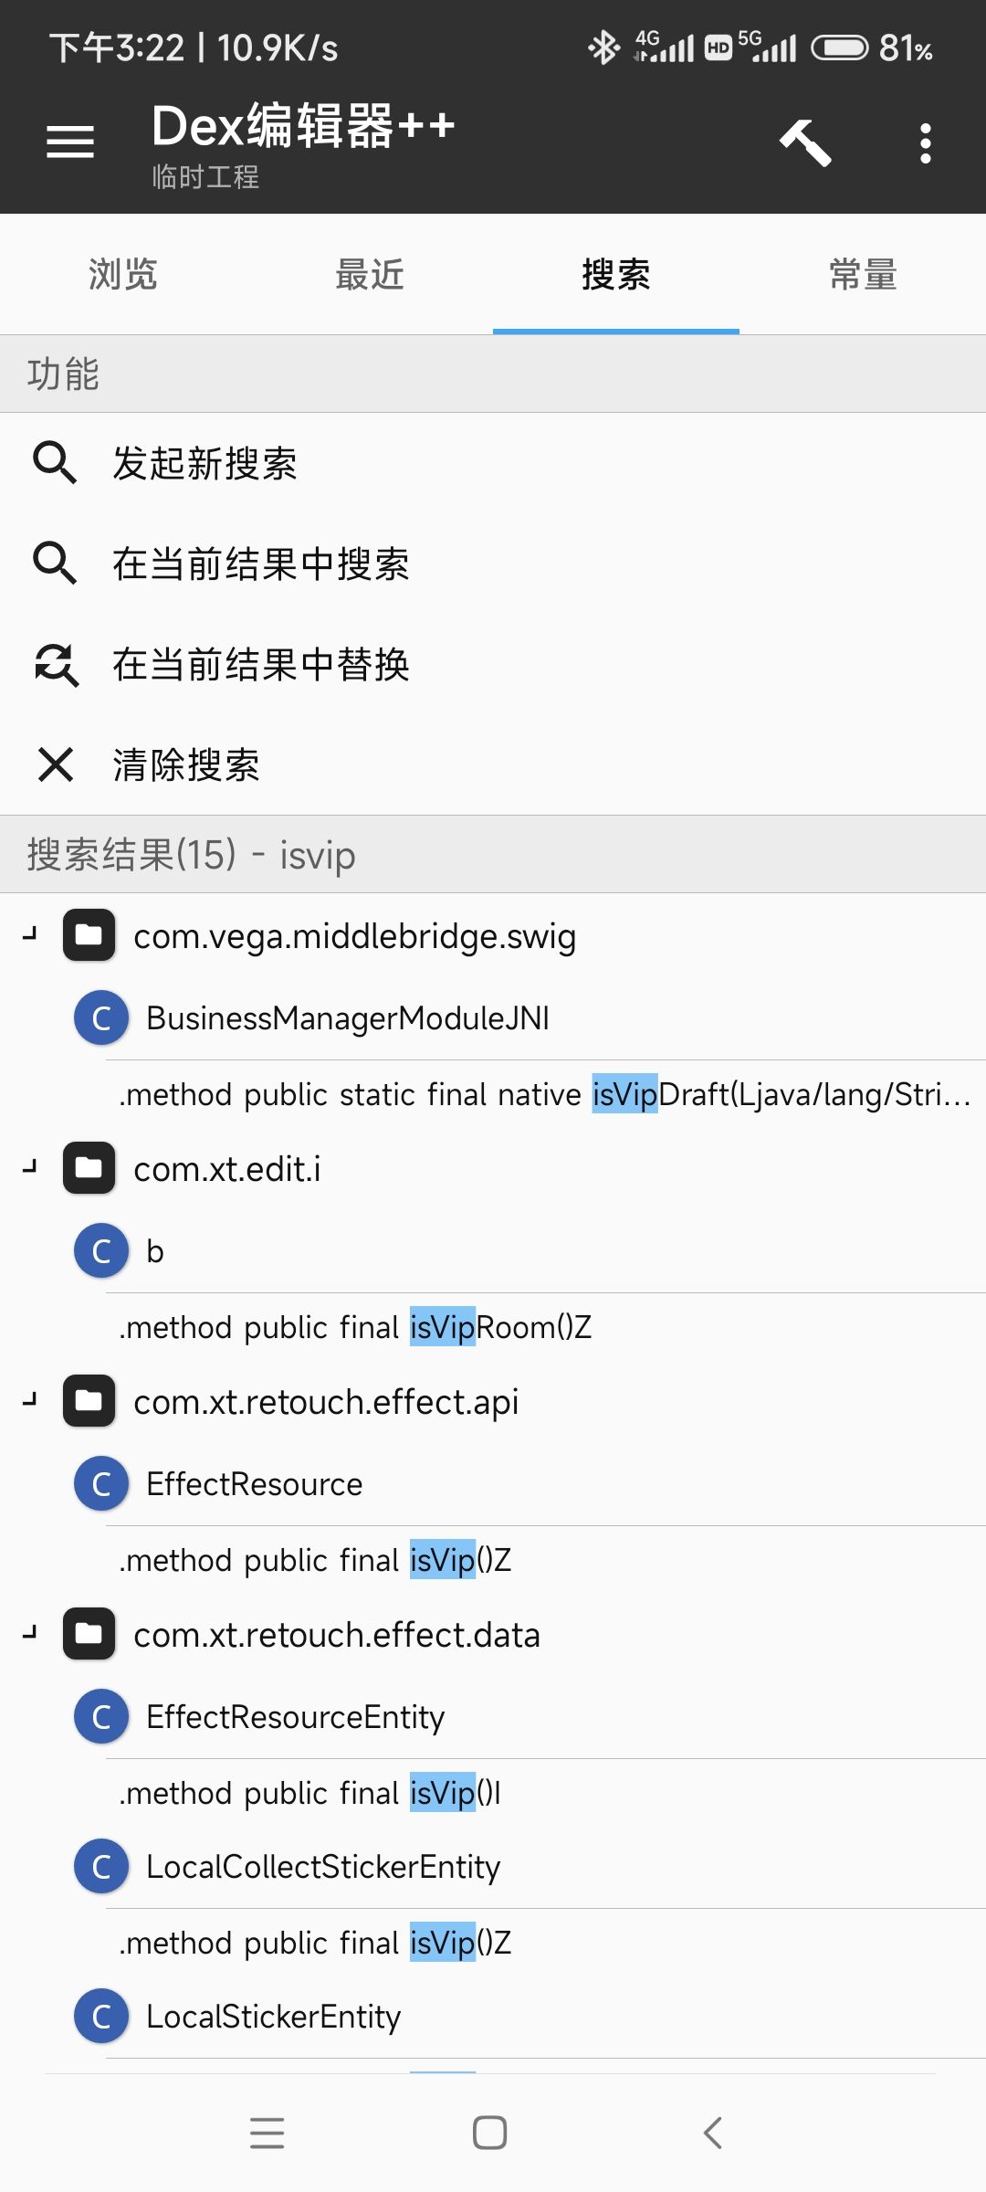Image resolution: width=986 pixels, height=2192 pixels.
Task: Tap the replace icon beside 在当前结果中替换
Action: (56, 664)
